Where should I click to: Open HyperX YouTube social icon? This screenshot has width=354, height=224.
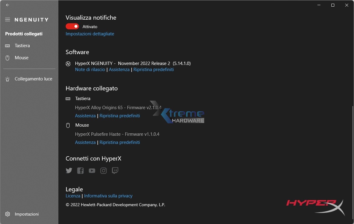pos(92,171)
